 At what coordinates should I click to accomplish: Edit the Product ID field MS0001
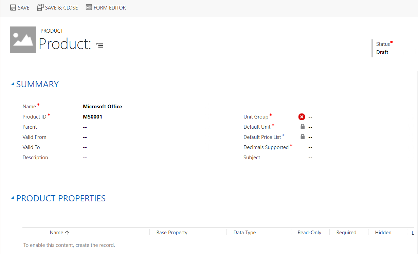[92, 117]
